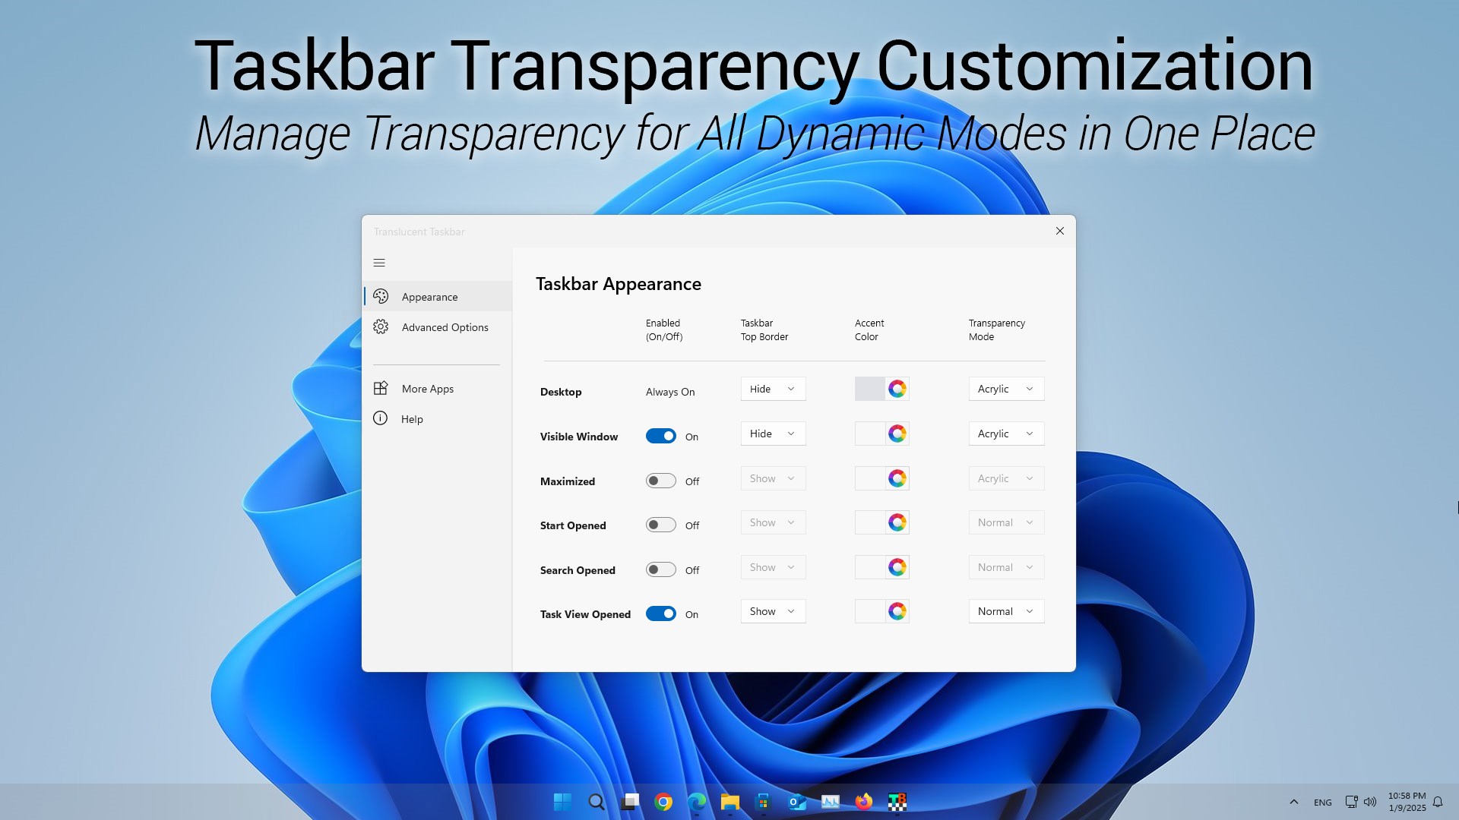
Task: Click the volume icon in system tray
Action: (1370, 802)
